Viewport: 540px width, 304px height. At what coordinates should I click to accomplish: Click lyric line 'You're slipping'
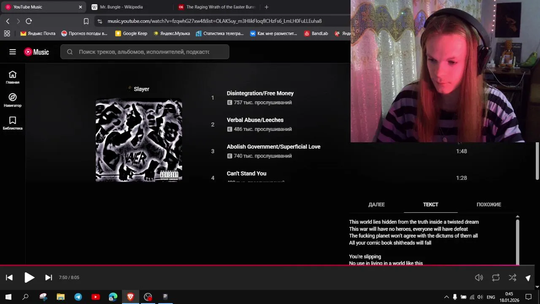coord(365,257)
